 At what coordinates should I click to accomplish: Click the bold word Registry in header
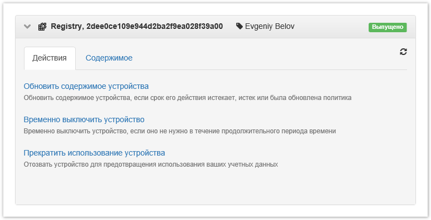(67, 26)
